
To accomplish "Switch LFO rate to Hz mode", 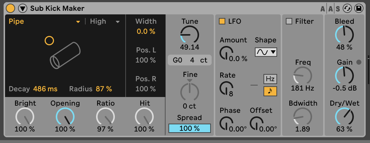I will pyautogui.click(x=270, y=79).
